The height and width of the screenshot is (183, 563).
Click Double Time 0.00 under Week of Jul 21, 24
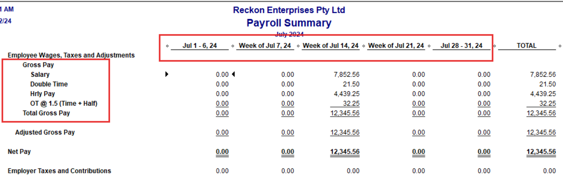[419, 84]
